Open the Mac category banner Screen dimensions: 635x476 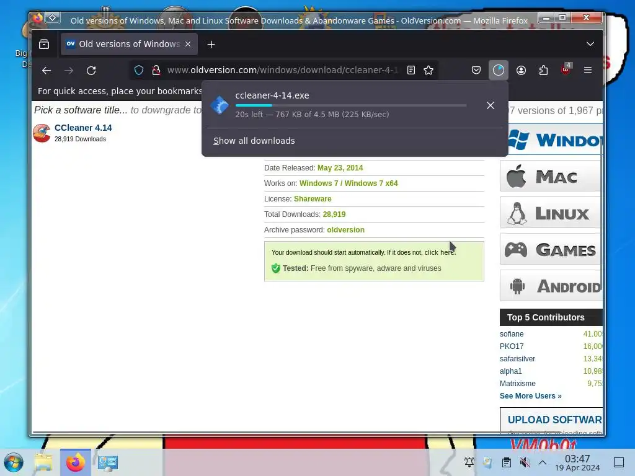coord(551,176)
